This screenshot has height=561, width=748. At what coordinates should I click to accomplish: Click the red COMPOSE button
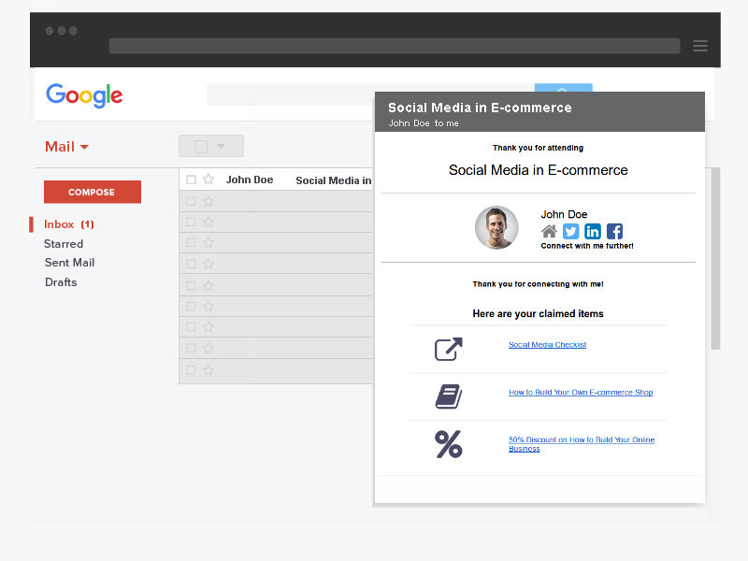[93, 192]
